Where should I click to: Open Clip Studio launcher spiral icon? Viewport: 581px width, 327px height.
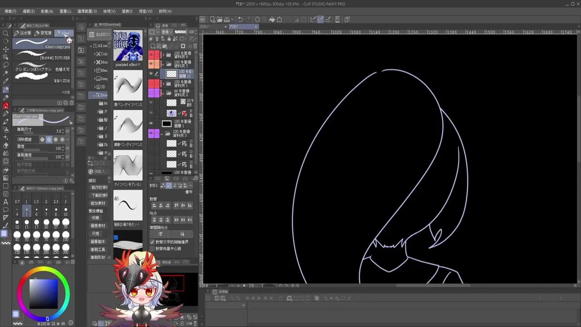coord(202,20)
